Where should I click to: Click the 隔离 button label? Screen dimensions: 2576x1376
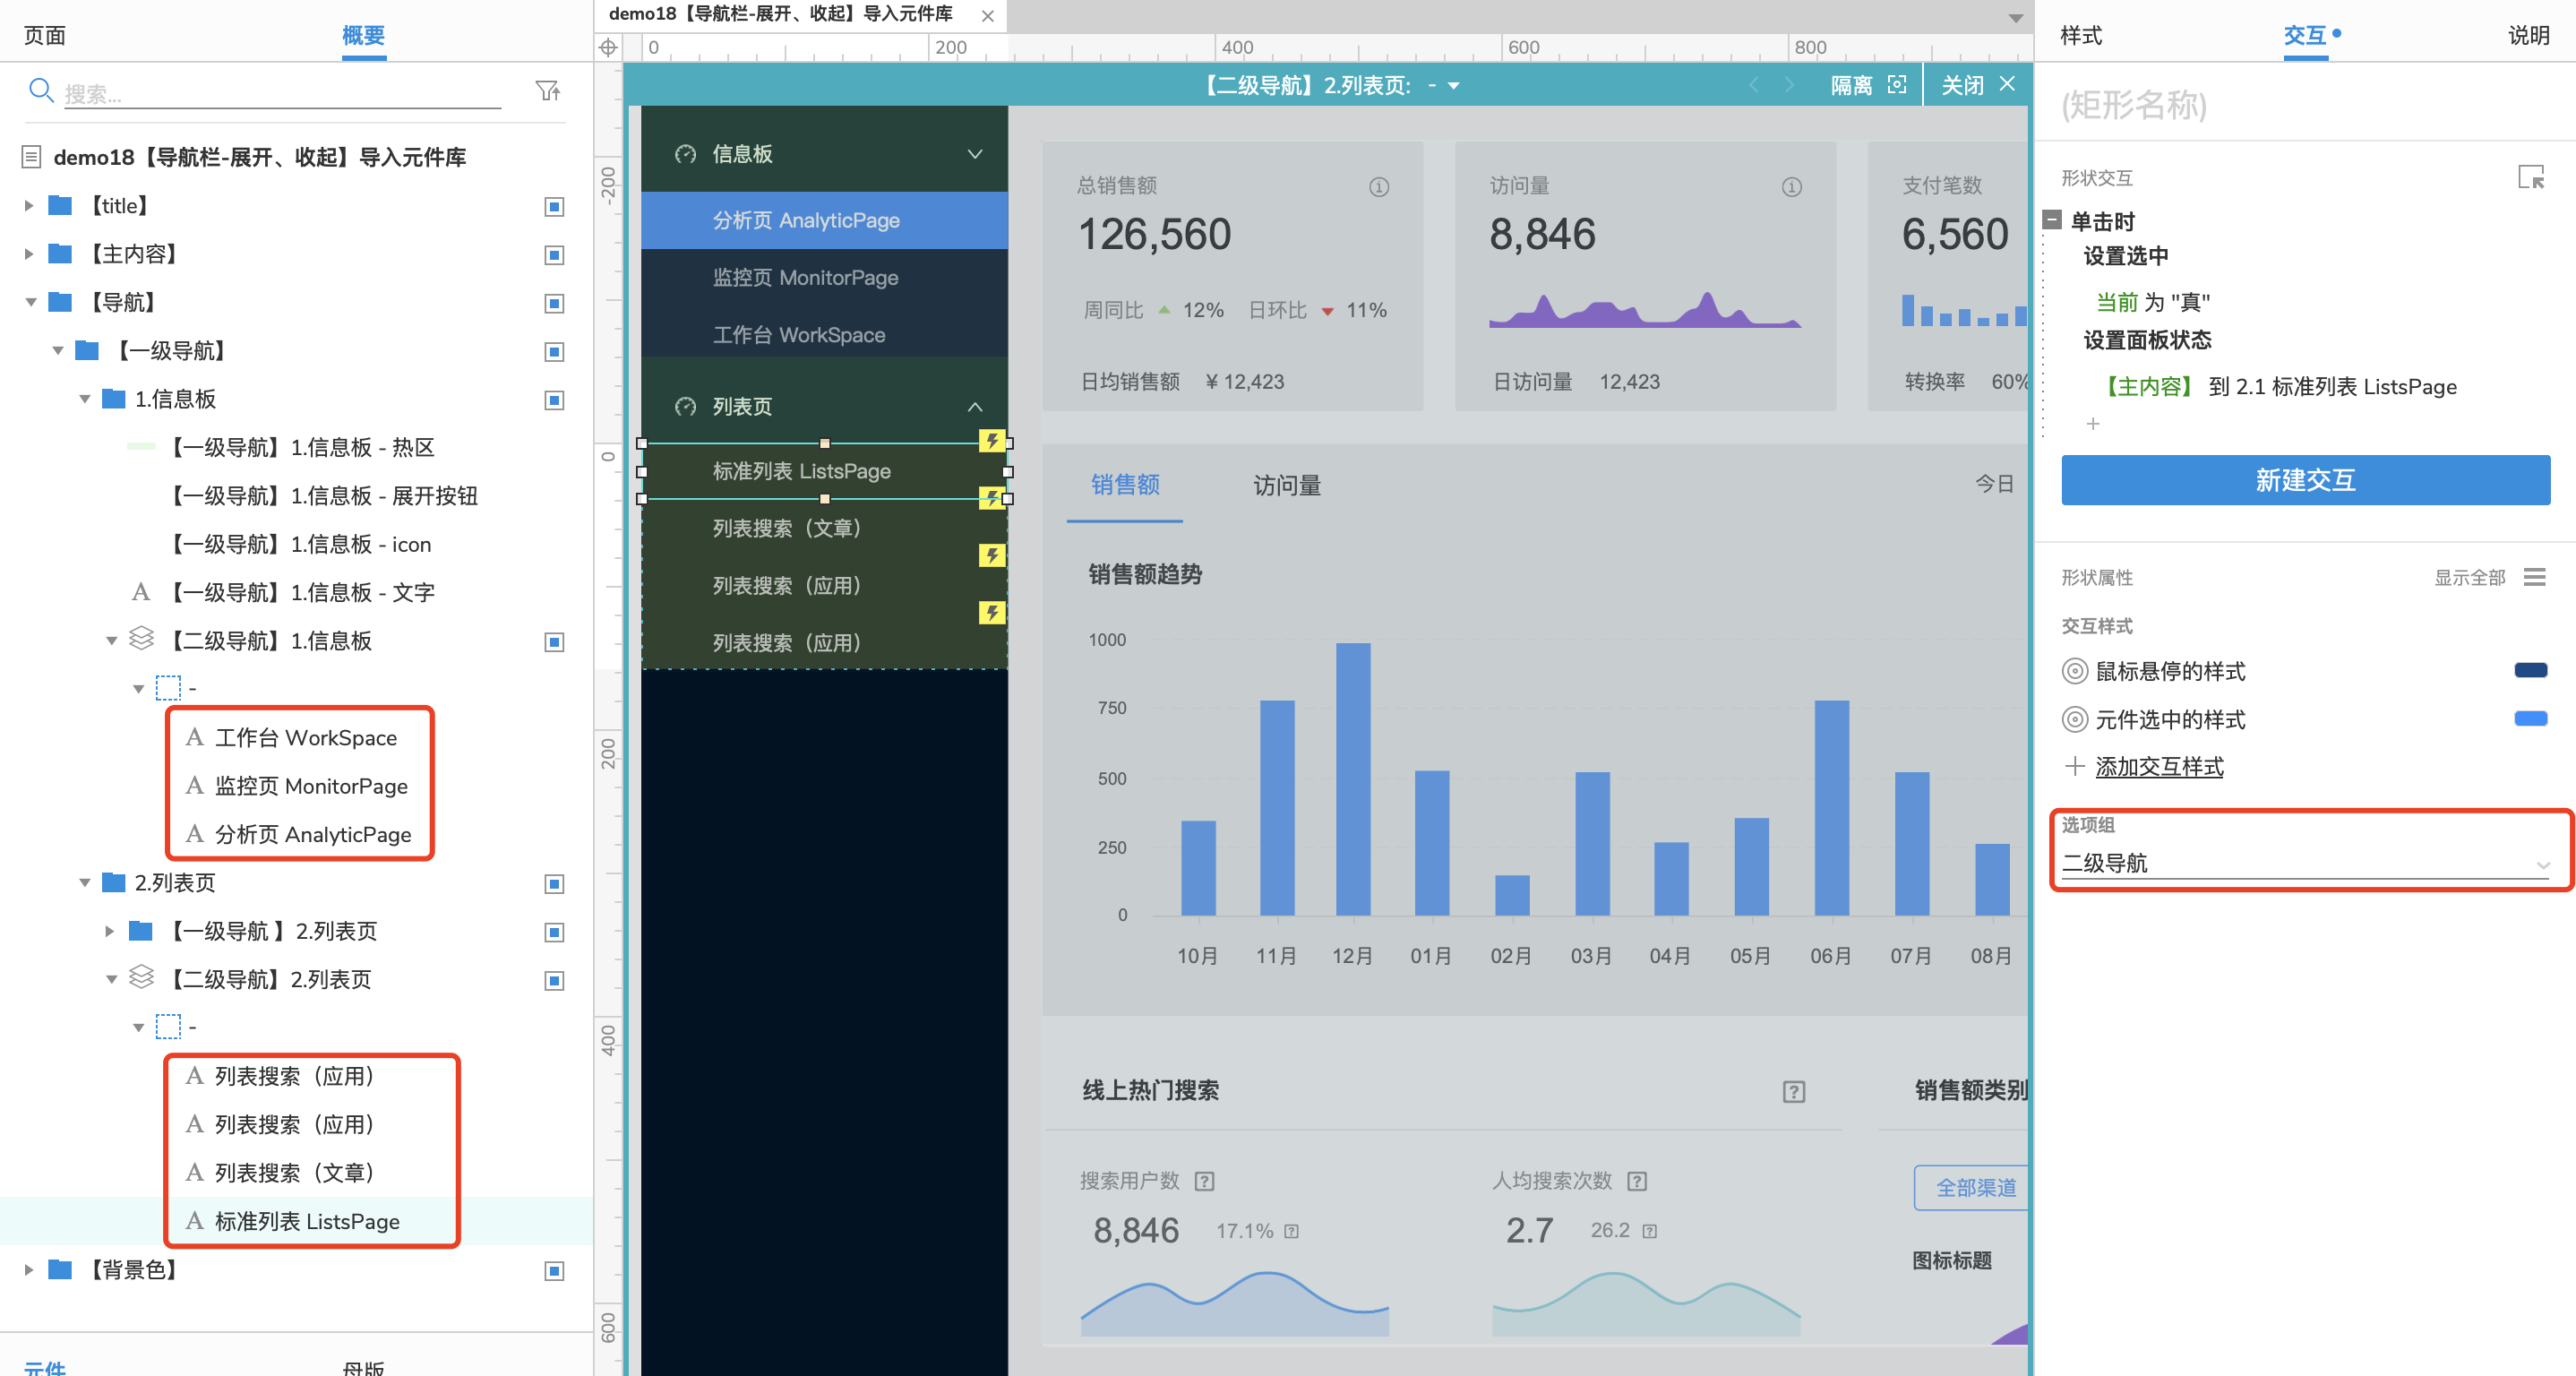point(1851,85)
